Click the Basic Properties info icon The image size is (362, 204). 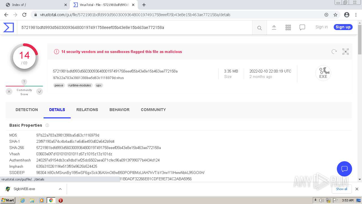47,125
